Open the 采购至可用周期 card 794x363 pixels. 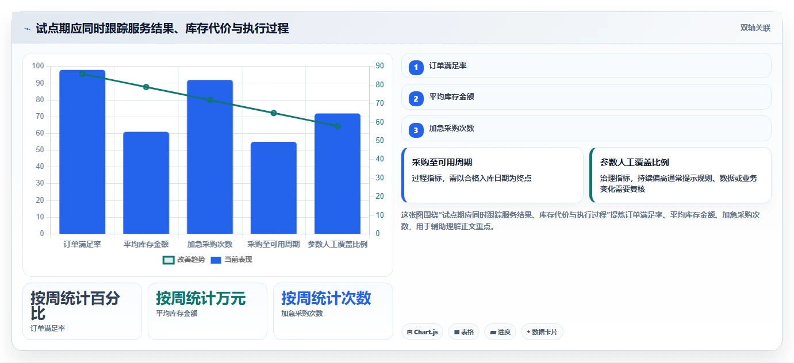coord(492,175)
